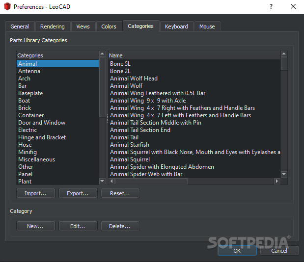Click the Name list scroll-up arrow

tap(284, 54)
